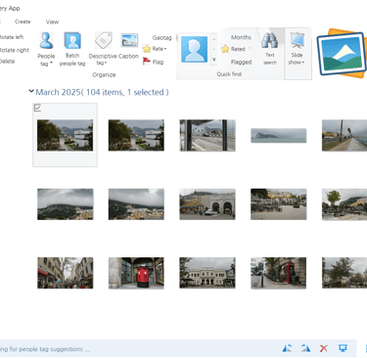Open Batch people tag
Screen dimensions: 367x358
tap(72, 49)
